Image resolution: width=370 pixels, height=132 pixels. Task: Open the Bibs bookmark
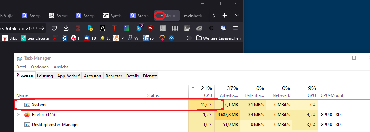[10, 38]
